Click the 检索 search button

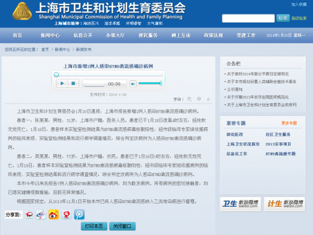(x=283, y=18)
